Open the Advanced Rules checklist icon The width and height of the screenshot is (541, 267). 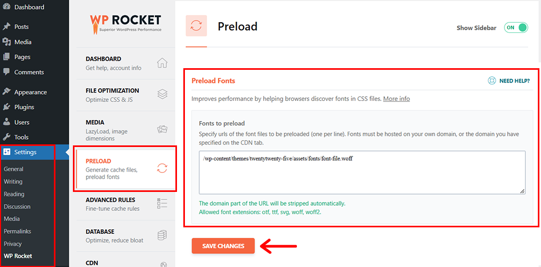(162, 204)
